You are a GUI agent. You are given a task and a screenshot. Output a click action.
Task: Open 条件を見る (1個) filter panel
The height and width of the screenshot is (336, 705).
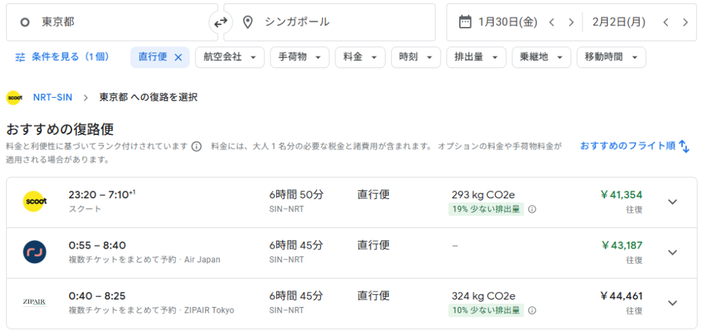pyautogui.click(x=62, y=57)
